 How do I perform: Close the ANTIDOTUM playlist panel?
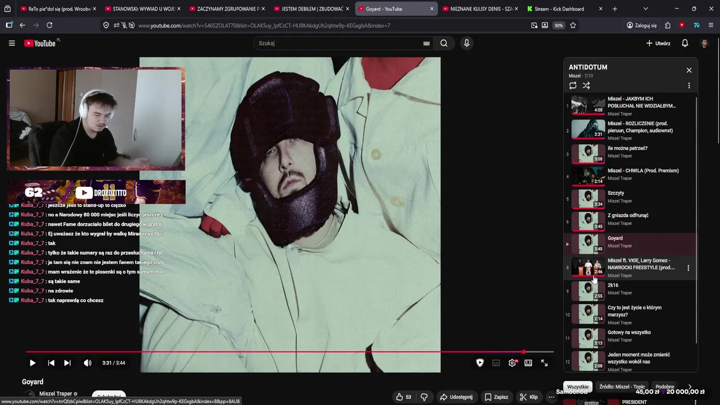tap(689, 70)
